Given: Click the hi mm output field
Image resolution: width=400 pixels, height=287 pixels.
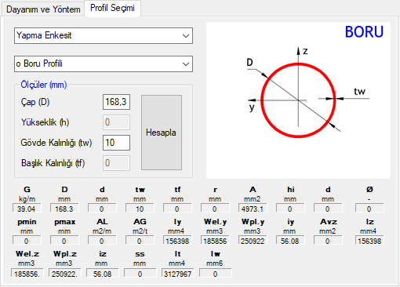Looking at the screenshot, I should coord(290,209).
